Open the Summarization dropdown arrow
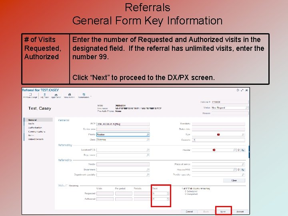The width and height of the screenshot is (288, 216). 91,96
